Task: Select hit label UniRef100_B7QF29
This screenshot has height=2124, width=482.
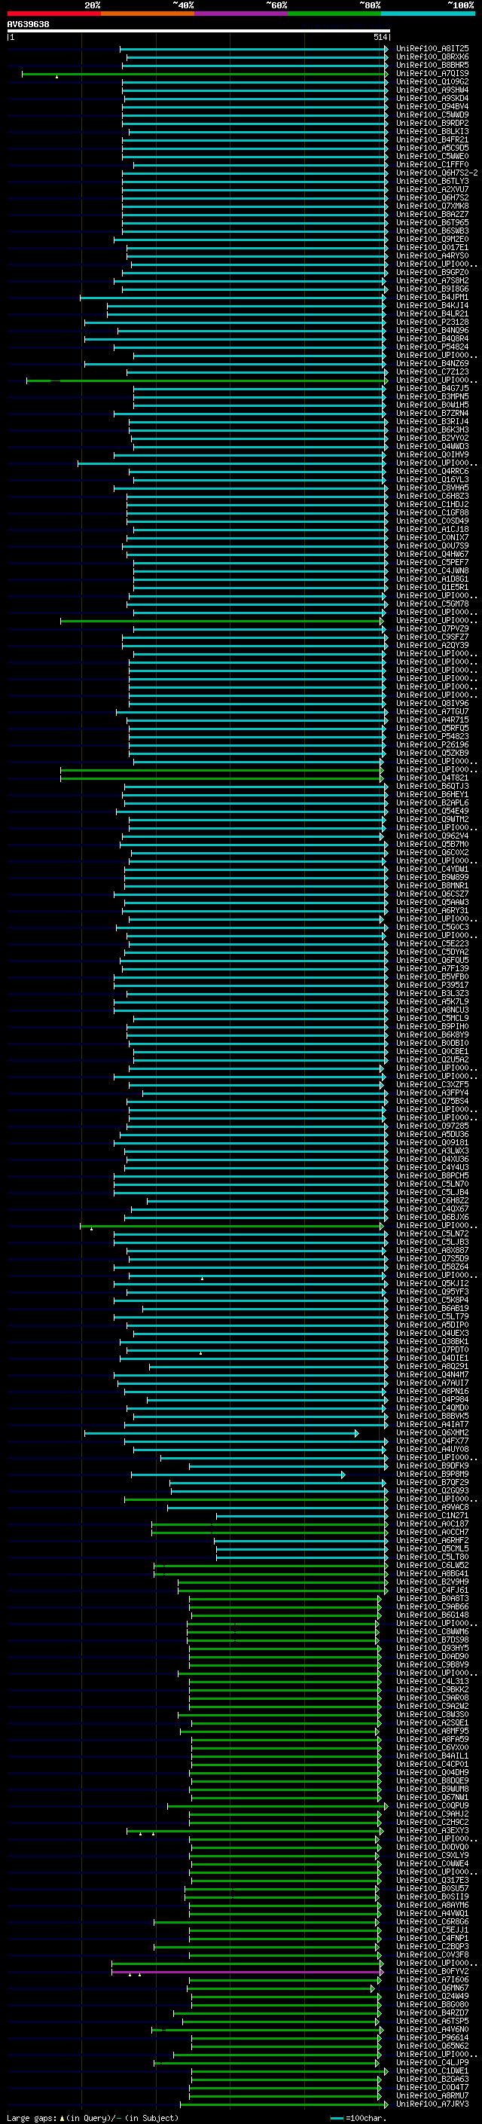Action: (x=432, y=1482)
